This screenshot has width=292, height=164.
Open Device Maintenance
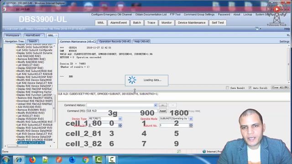192,23
